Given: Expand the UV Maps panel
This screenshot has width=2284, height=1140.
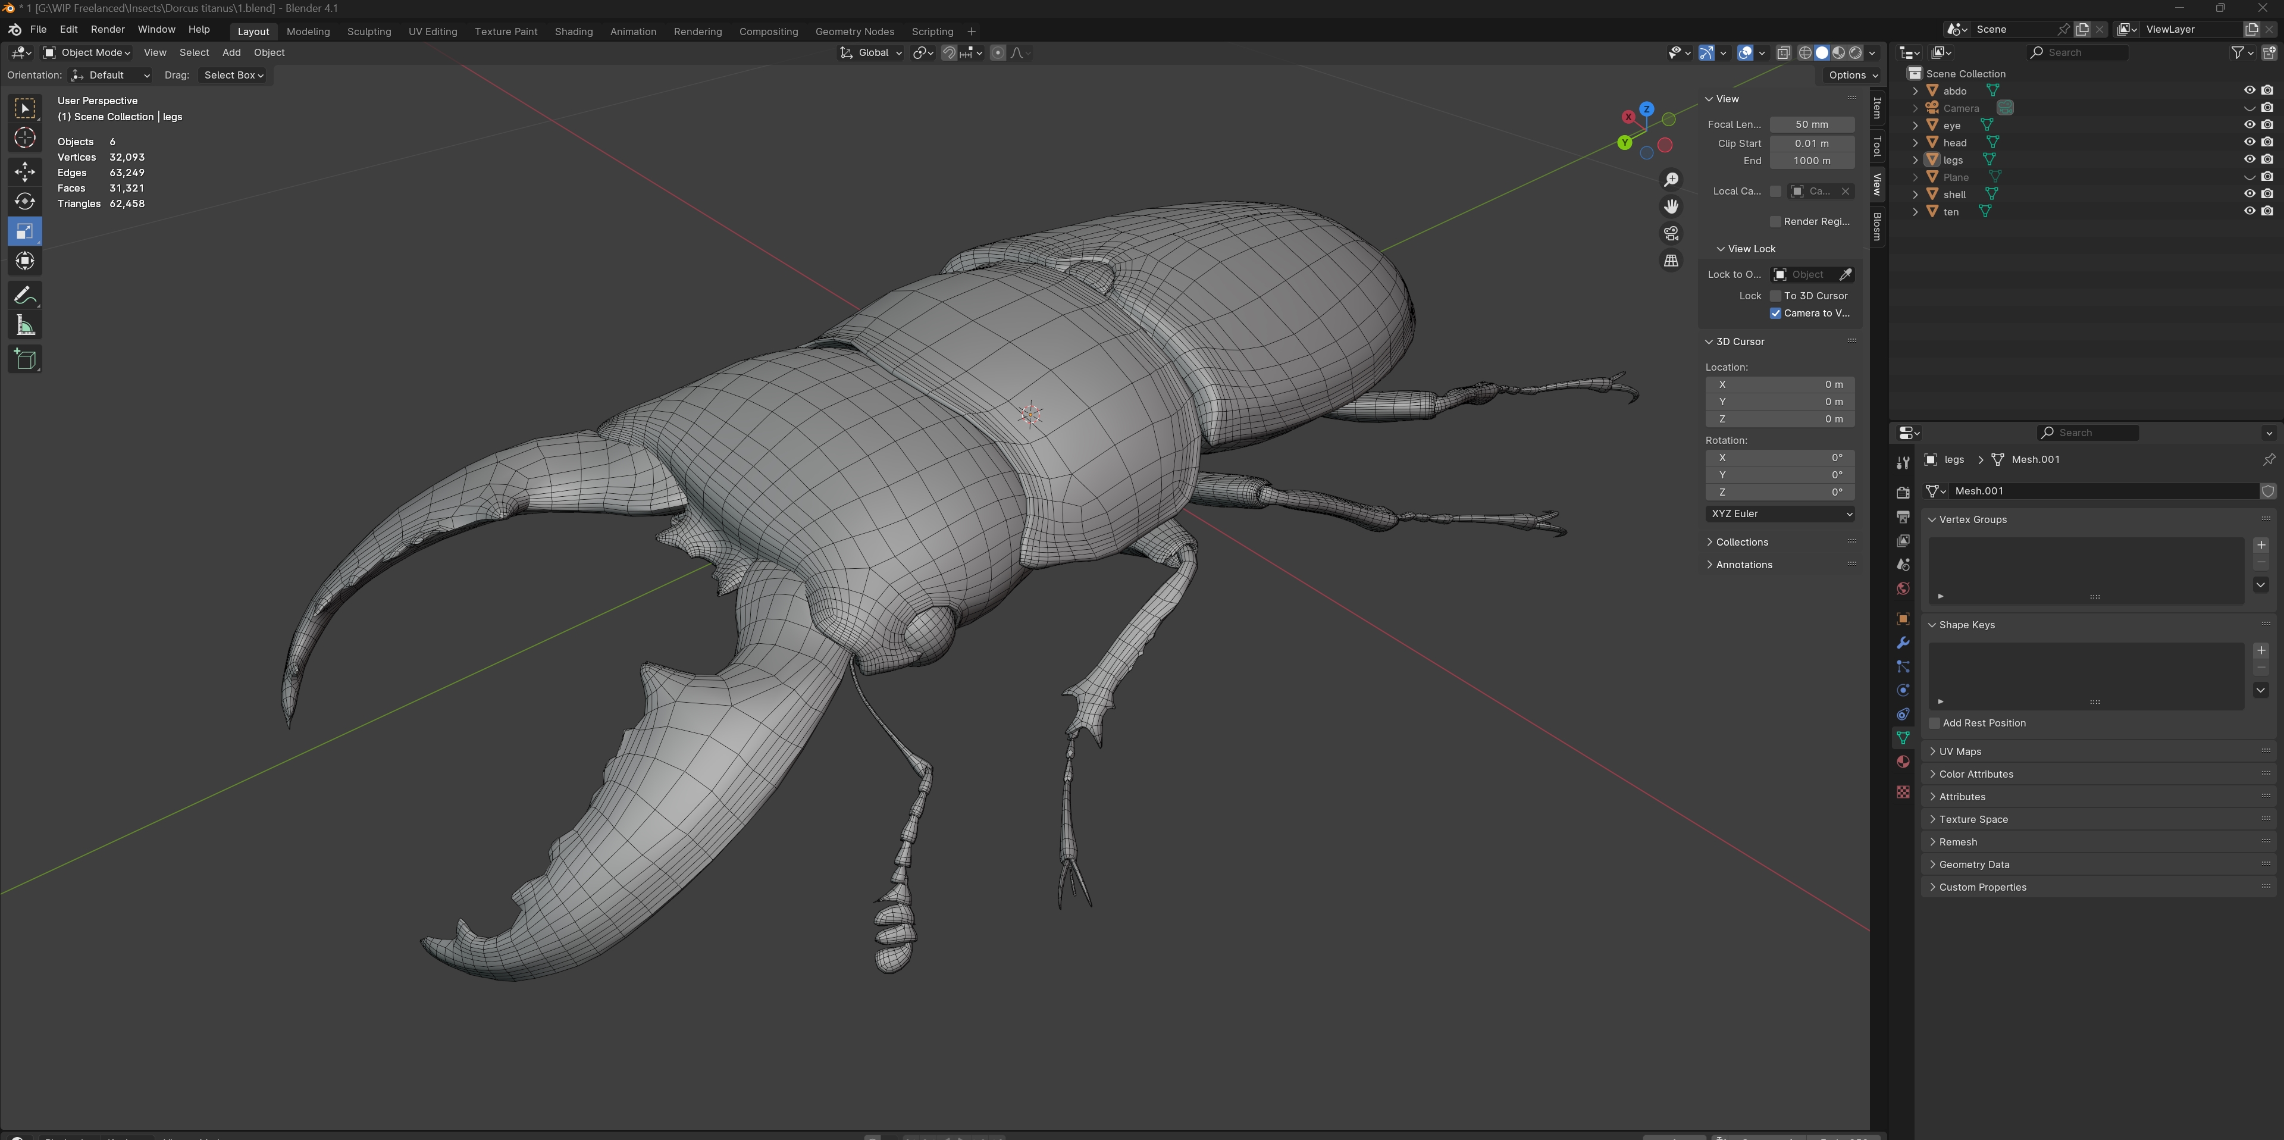Looking at the screenshot, I should 1960,751.
